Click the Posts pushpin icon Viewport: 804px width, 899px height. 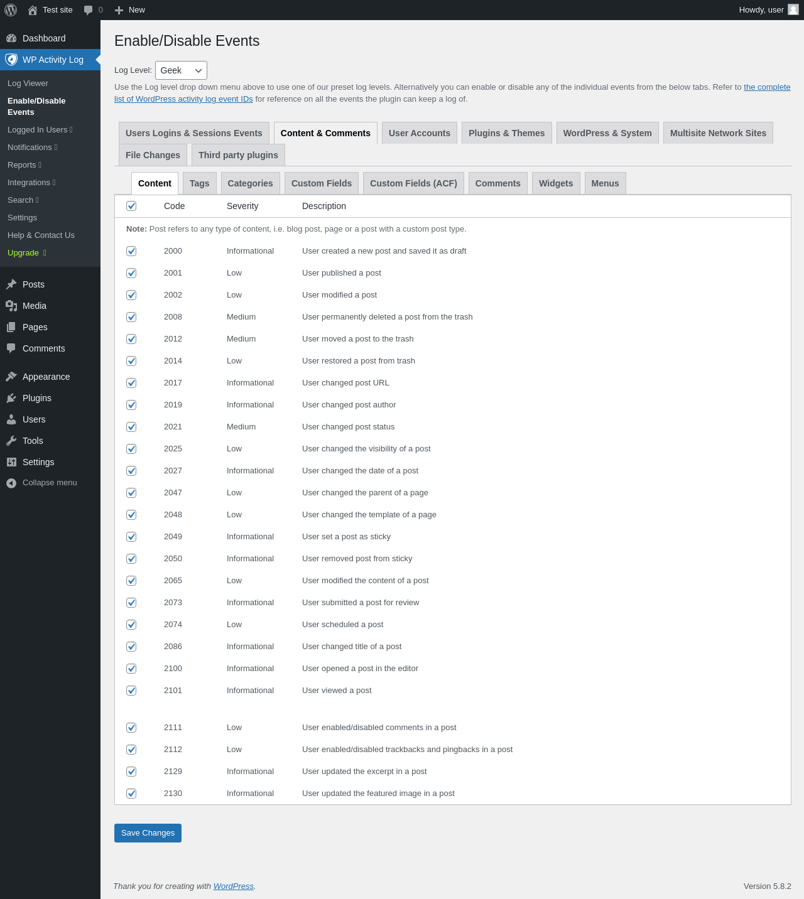pyautogui.click(x=11, y=284)
